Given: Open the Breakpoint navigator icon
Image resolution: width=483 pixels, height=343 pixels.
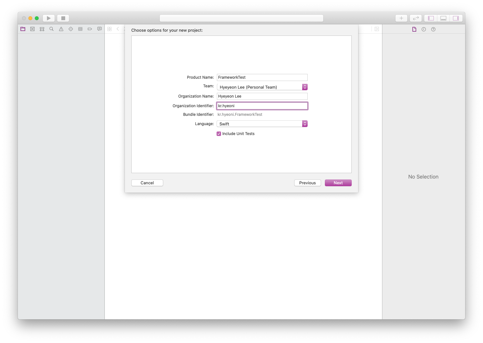Looking at the screenshot, I should click(90, 29).
